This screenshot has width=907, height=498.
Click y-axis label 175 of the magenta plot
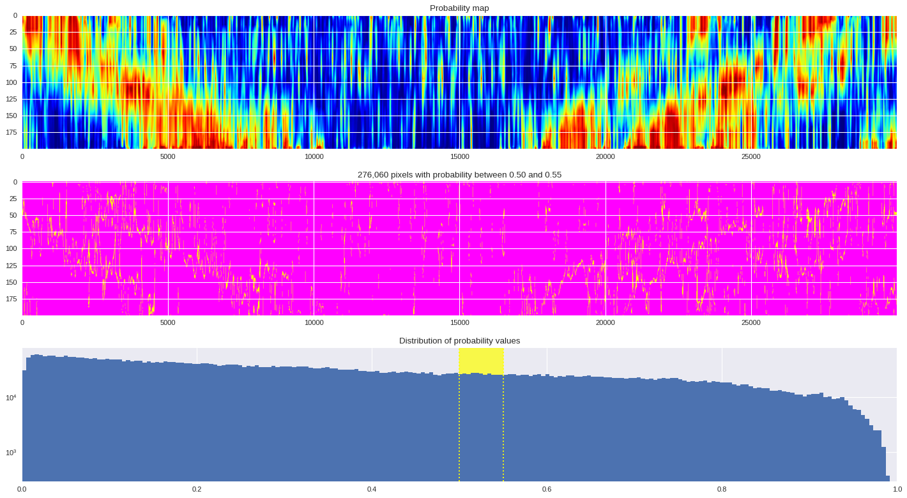[x=11, y=299]
